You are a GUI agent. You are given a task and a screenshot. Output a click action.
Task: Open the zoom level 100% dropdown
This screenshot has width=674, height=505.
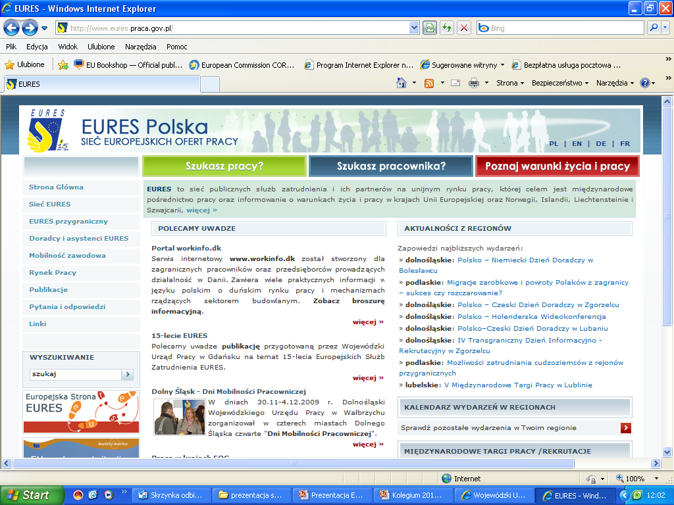[x=656, y=479]
